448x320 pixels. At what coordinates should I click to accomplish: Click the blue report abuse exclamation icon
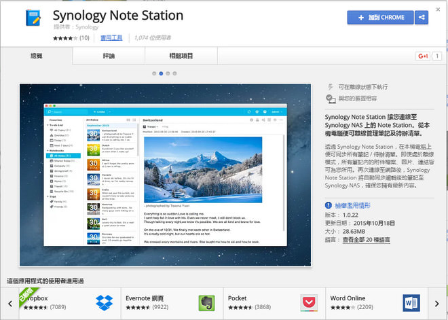pos(329,205)
